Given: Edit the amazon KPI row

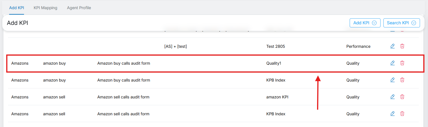Looking at the screenshot, I should coord(392,97).
